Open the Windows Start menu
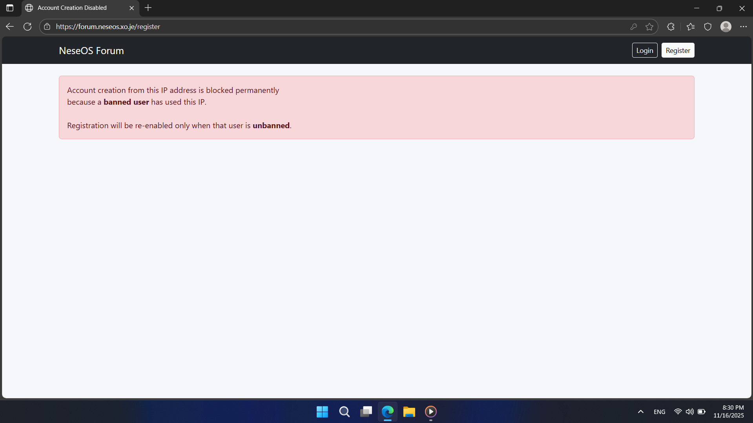Viewport: 753px width, 423px height. tap(322, 412)
